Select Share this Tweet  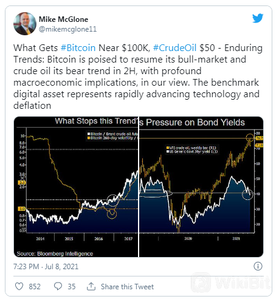click(127, 287)
